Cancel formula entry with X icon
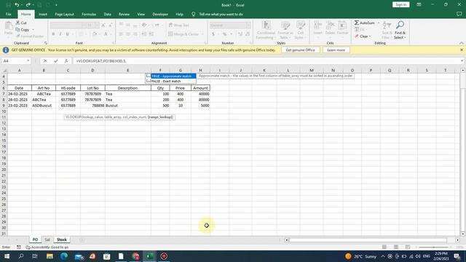 (45, 61)
